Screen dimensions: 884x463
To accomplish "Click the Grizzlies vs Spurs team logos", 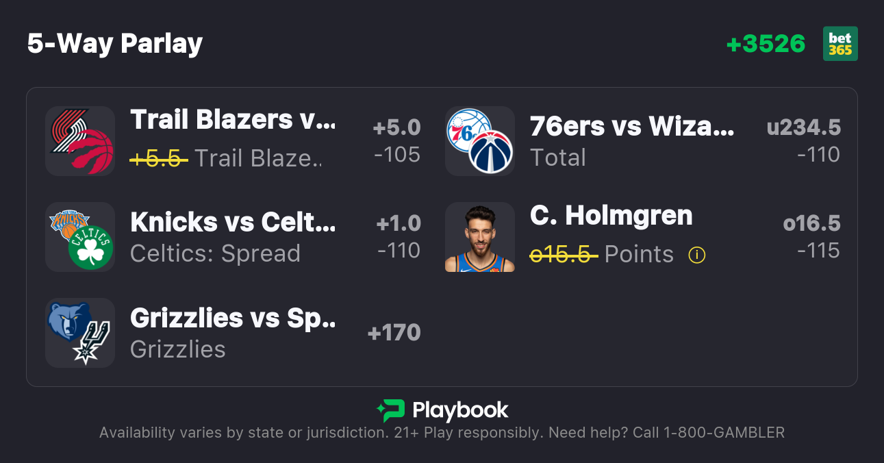I will [x=80, y=333].
